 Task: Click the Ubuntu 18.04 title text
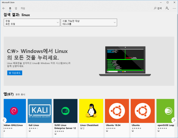[113, 125]
